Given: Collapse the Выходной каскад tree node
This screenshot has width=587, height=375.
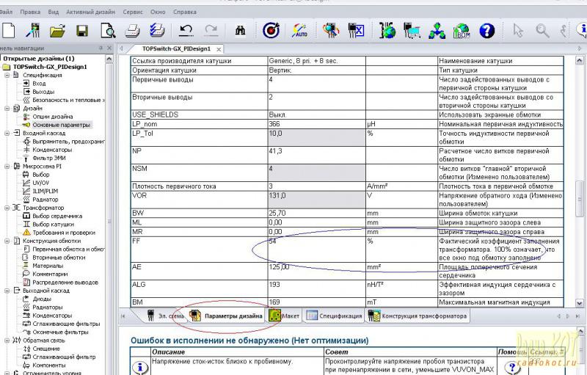Looking at the screenshot, I should tap(7, 290).
